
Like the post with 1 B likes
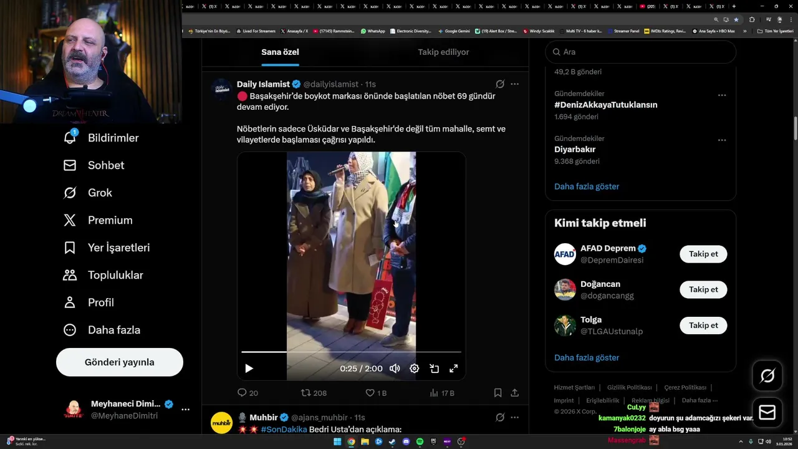point(376,393)
